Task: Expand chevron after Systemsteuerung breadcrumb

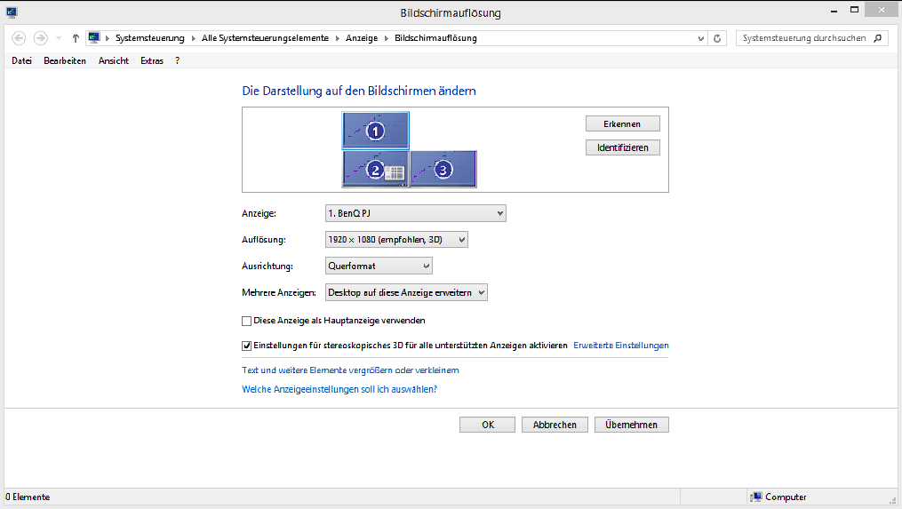Action: (x=194, y=38)
